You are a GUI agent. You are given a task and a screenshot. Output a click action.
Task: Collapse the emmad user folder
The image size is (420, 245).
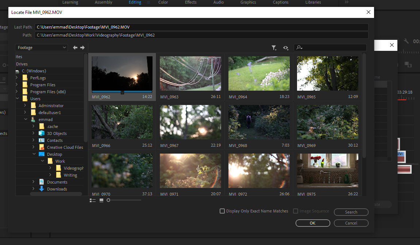coord(26,119)
